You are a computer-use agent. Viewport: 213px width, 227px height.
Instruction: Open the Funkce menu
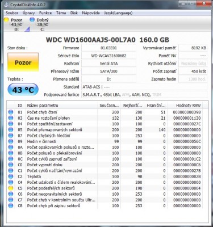(x=45, y=13)
